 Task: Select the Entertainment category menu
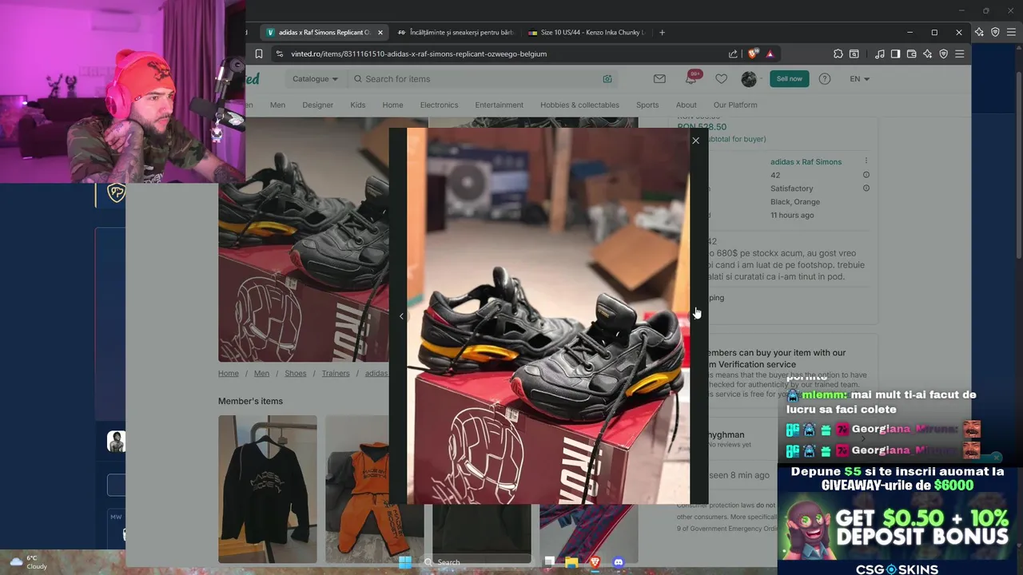click(499, 105)
